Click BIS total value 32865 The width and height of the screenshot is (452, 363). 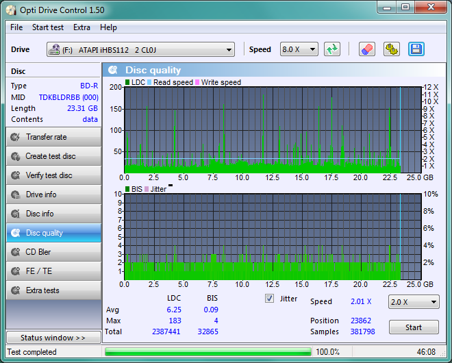click(x=208, y=331)
